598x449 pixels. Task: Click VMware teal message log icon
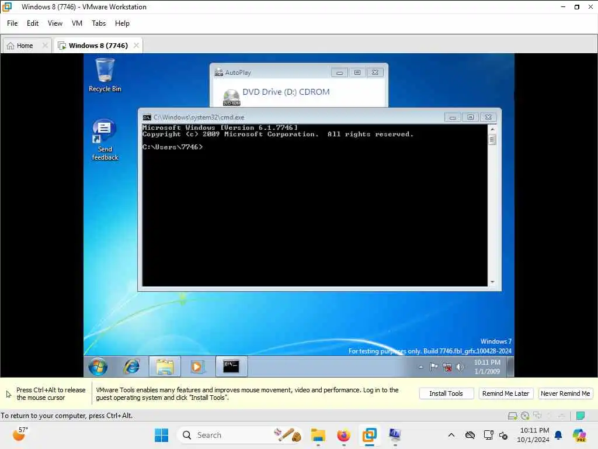580,416
